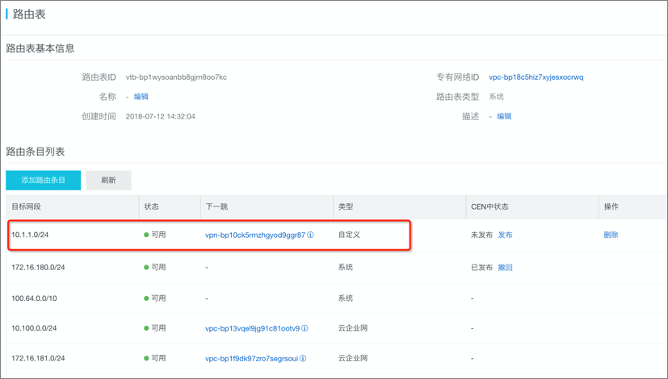Click the 目标网段 column header

point(26,206)
